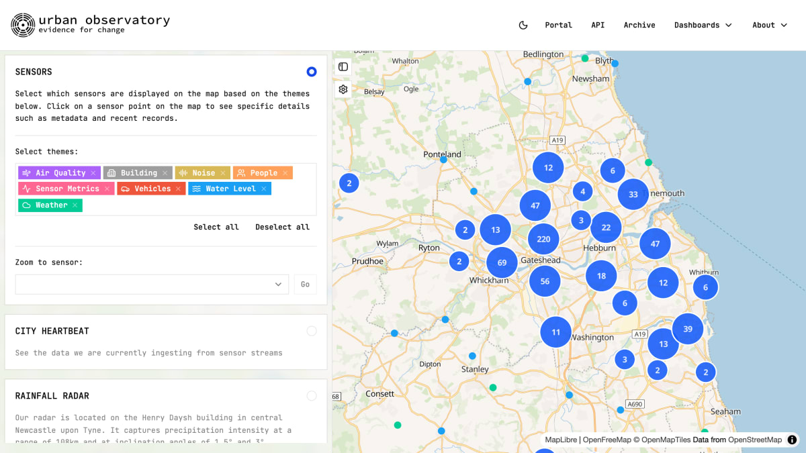Remove the Sensor Metrics theme tag
The image size is (806, 453).
point(107,189)
